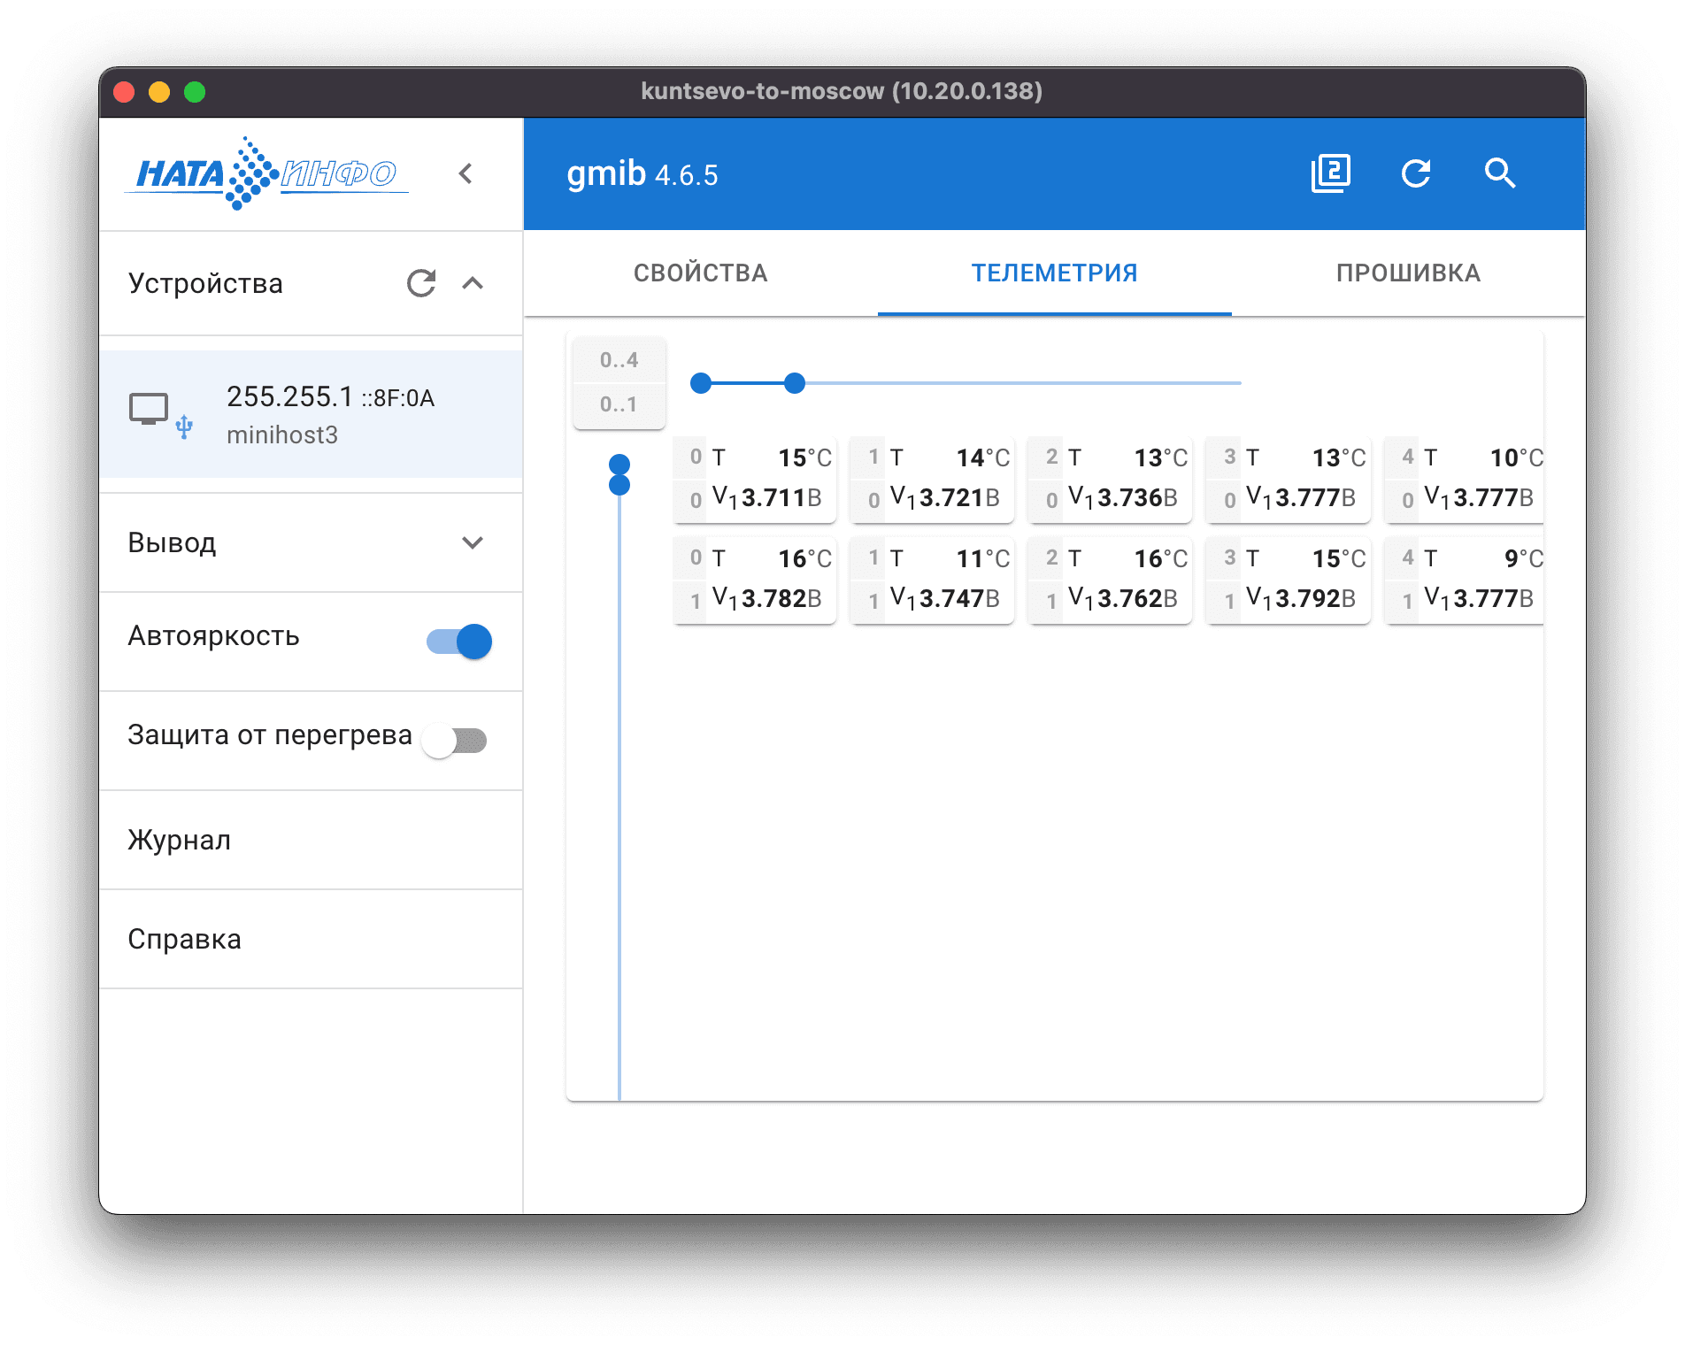Click the right handle of horizontal range slider

pyautogui.click(x=795, y=383)
